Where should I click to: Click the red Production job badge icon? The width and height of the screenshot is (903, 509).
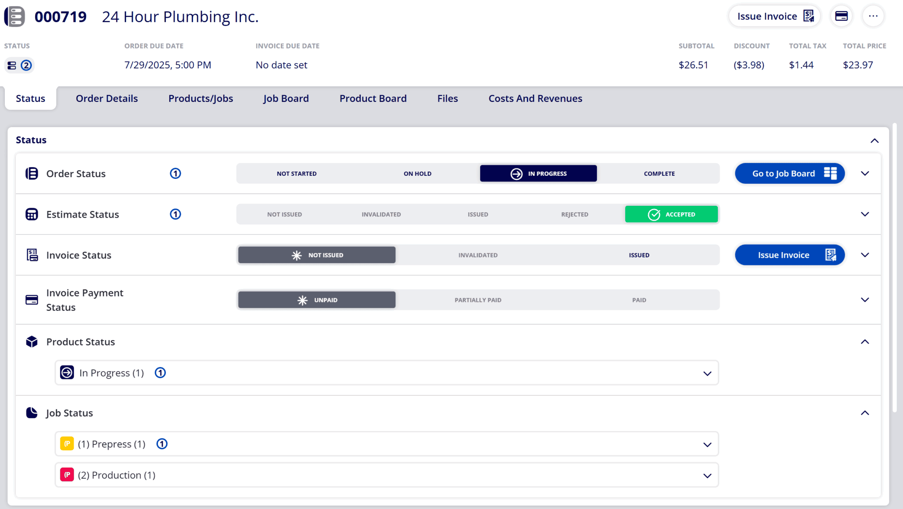coord(67,475)
